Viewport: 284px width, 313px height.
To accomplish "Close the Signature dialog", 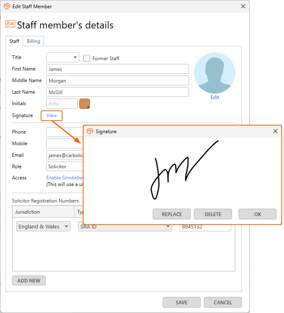I will tap(275, 131).
